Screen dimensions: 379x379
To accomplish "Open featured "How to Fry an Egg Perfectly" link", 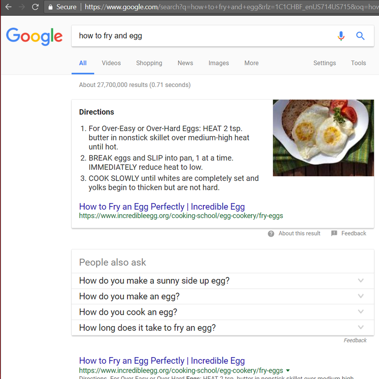I will 162,207.
